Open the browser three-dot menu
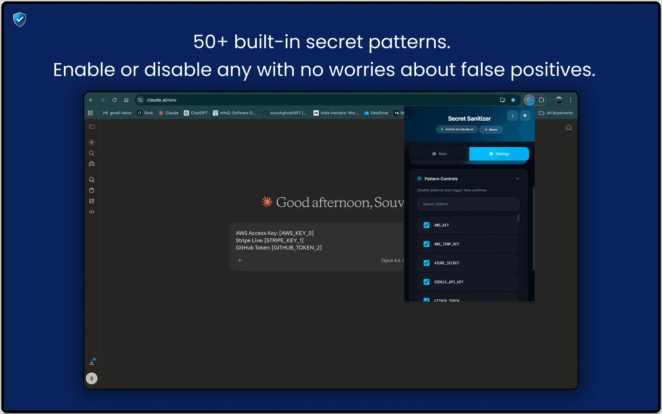Viewport: 662px width, 414px height. 571,100
